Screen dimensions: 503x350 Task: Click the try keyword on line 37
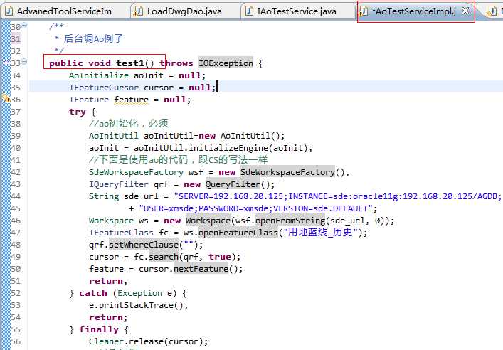click(x=78, y=112)
